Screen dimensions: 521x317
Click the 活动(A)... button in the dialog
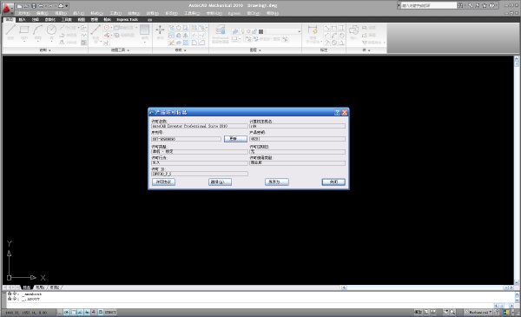(x=220, y=182)
